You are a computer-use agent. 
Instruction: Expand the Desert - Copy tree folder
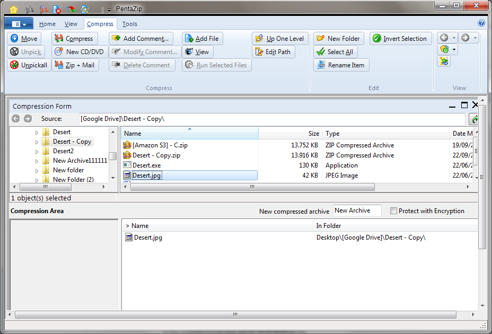click(37, 142)
